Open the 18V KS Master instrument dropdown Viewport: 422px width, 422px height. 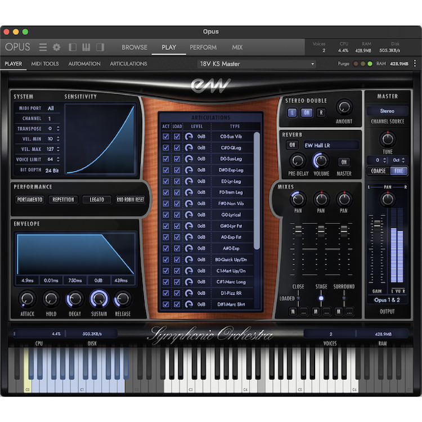pyautogui.click(x=256, y=64)
